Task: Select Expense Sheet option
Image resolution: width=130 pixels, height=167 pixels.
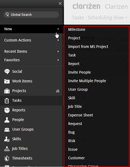Action: coord(81,115)
